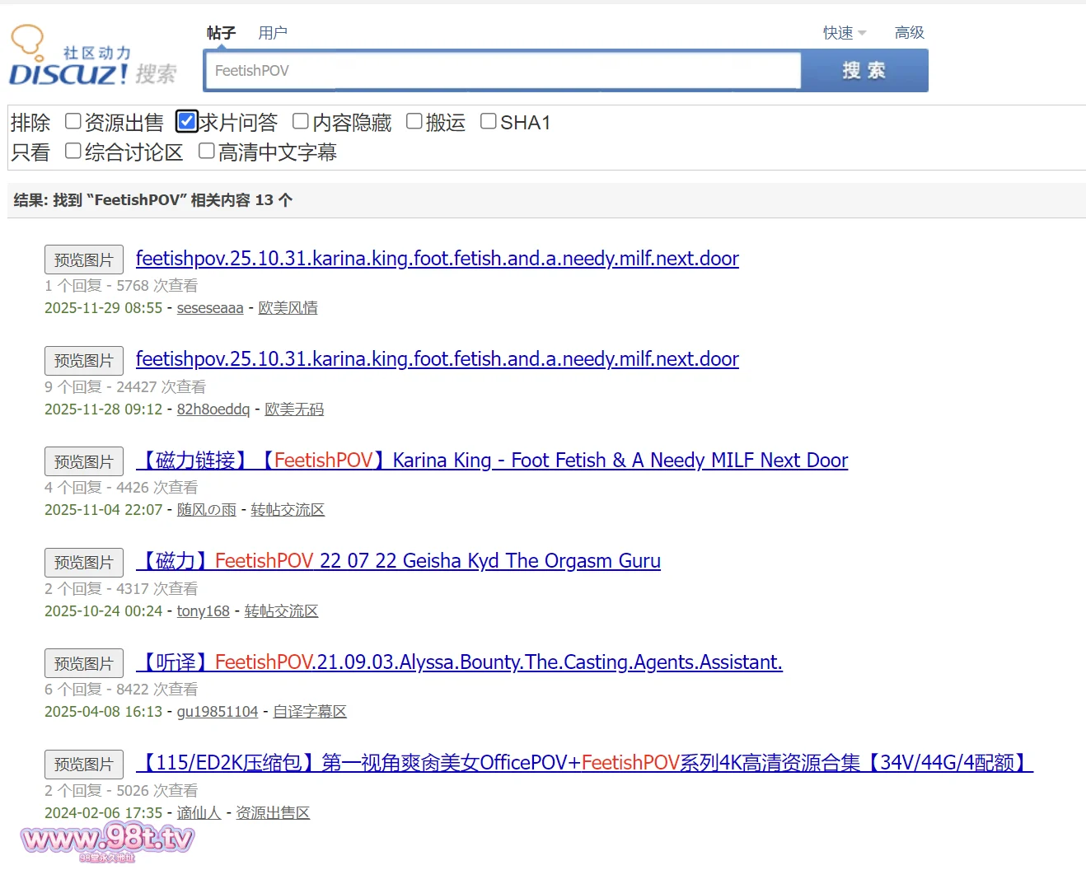Click the Discuz! logo
The image size is (1086, 870).
92,58
